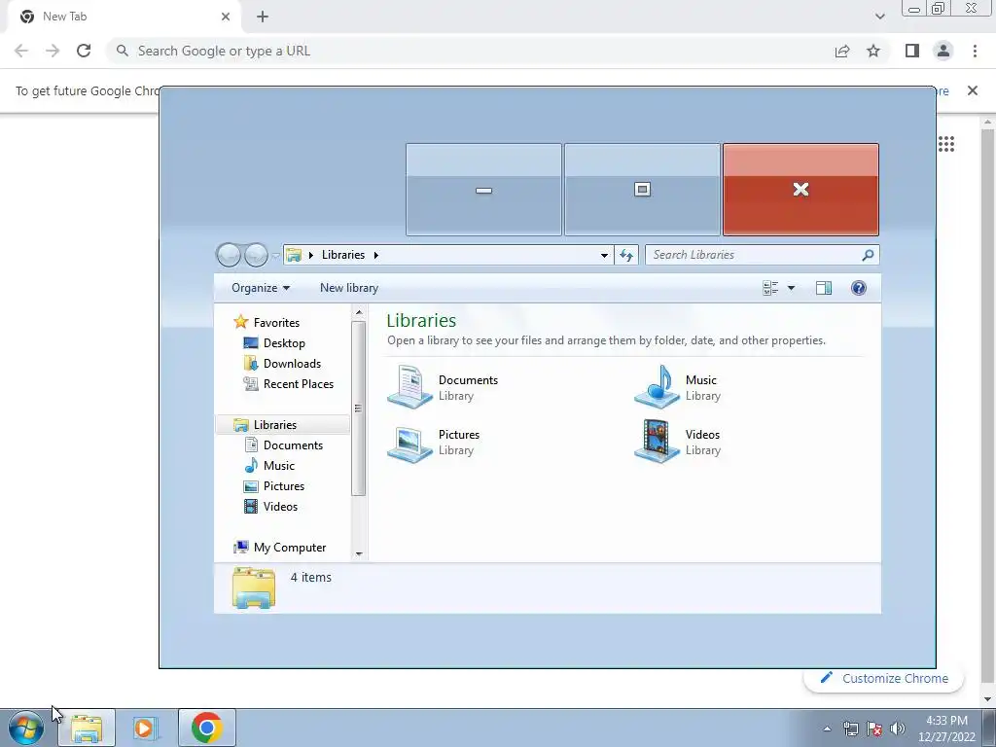Toggle the preview pane in Explorer
996x747 pixels.
[x=824, y=288]
